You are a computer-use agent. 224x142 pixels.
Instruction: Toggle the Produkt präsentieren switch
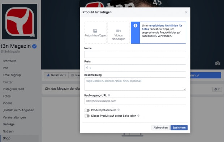pos(87,110)
